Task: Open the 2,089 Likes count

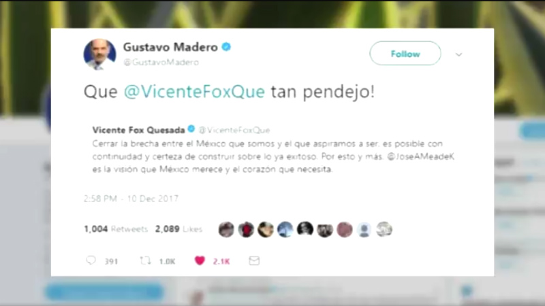Action: click(178, 229)
